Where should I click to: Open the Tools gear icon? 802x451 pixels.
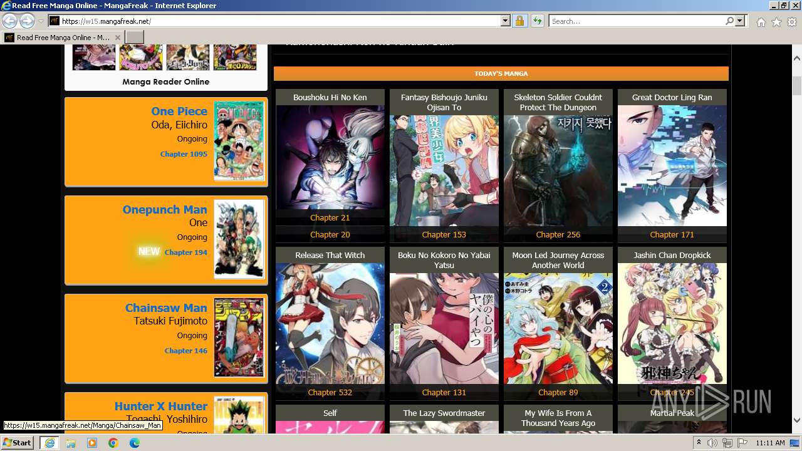[792, 22]
